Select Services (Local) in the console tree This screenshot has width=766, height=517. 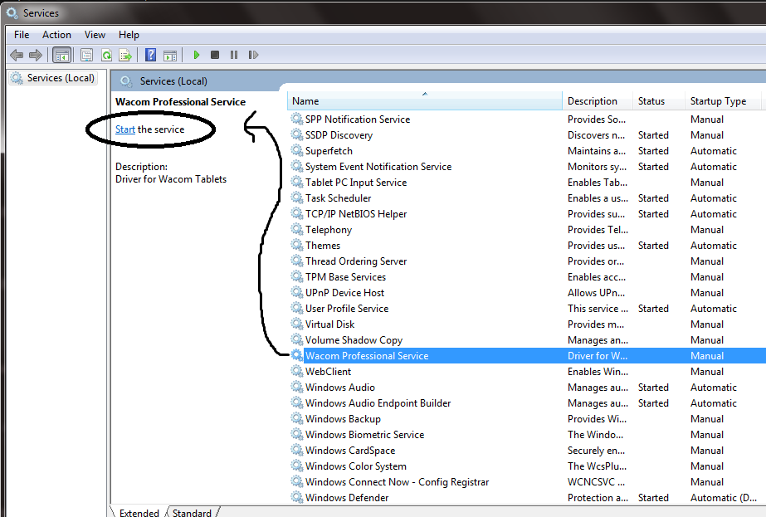(54, 78)
